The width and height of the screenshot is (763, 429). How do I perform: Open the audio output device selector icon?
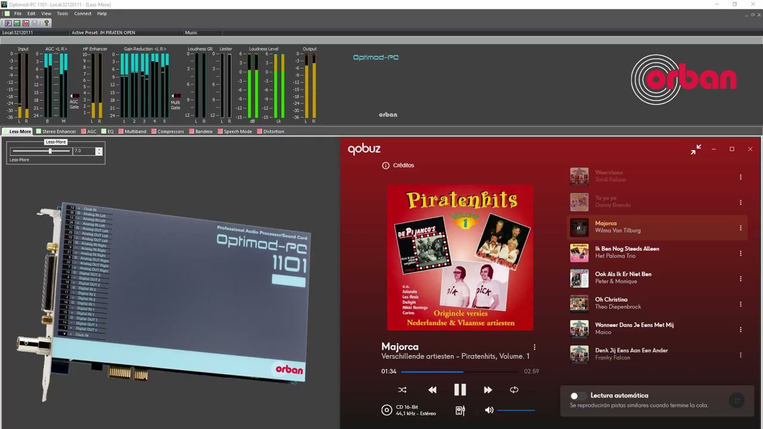point(460,410)
